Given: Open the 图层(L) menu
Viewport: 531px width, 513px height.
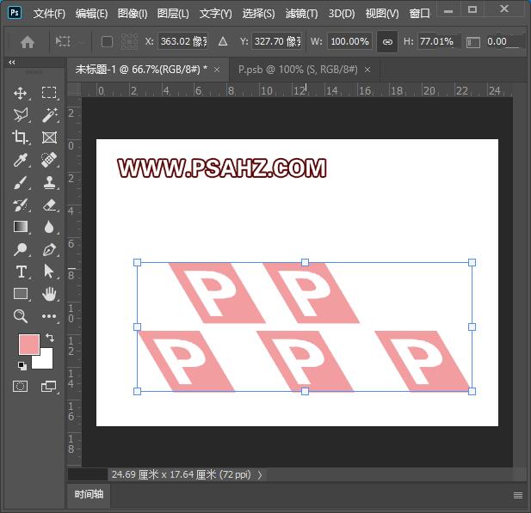Looking at the screenshot, I should pyautogui.click(x=173, y=14).
